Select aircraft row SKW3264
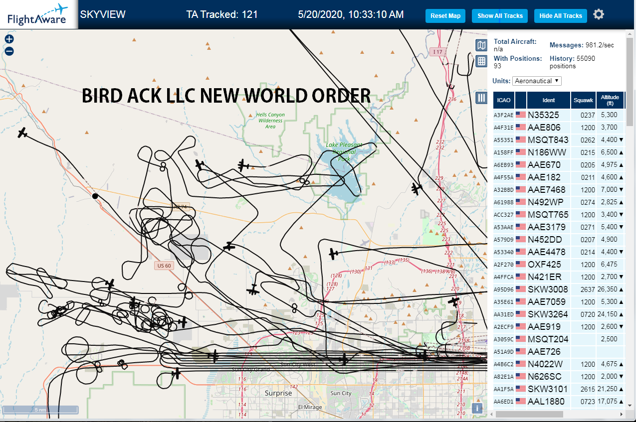 (559, 314)
